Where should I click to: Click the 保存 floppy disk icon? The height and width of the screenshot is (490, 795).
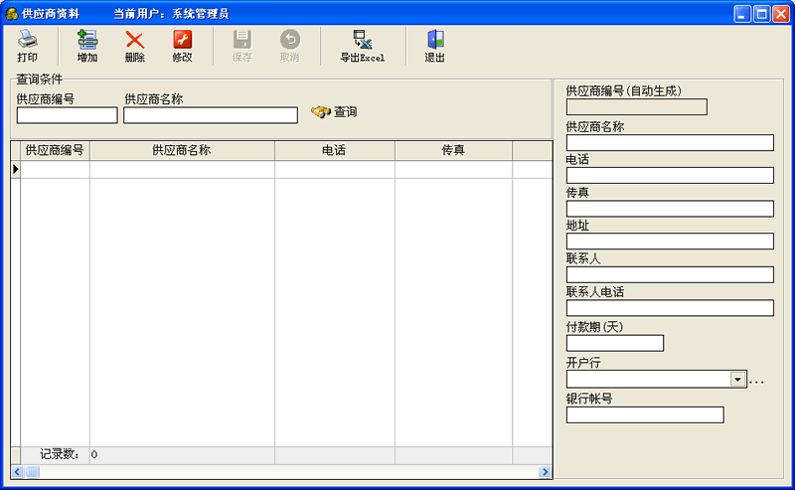[x=242, y=39]
